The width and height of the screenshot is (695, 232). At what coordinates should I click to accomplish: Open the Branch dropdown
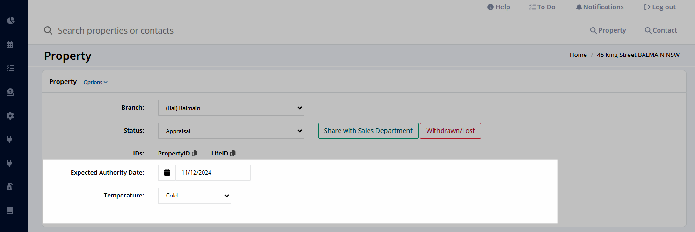tap(231, 108)
